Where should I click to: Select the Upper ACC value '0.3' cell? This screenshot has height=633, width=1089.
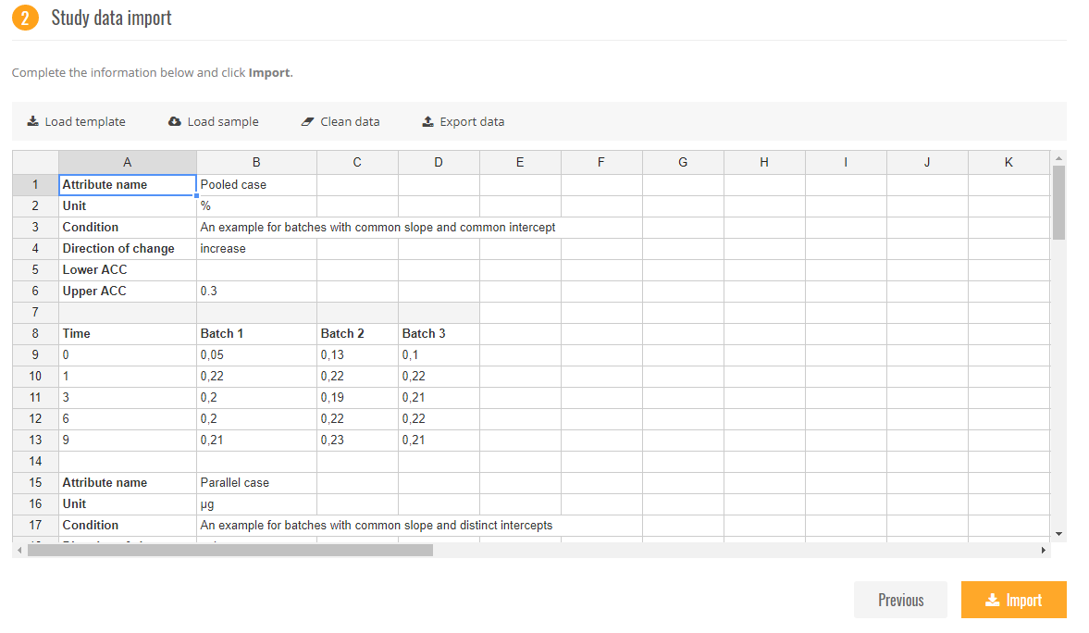256,292
